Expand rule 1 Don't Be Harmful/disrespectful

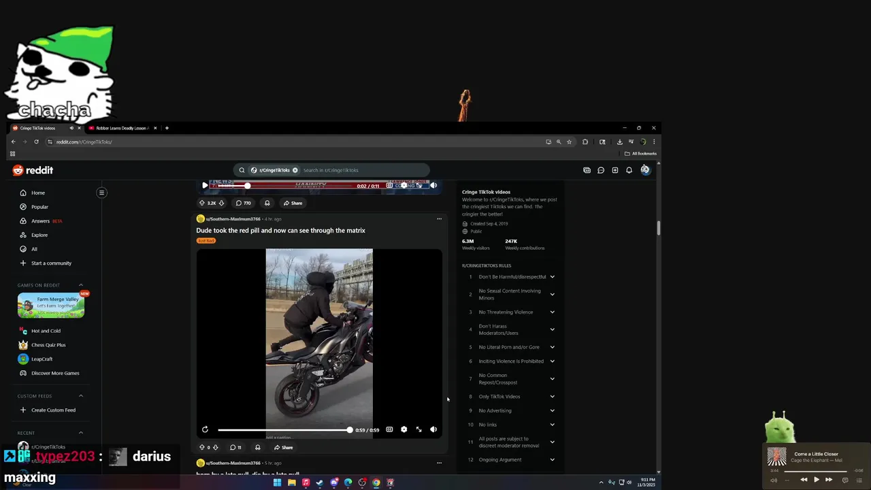click(x=552, y=277)
